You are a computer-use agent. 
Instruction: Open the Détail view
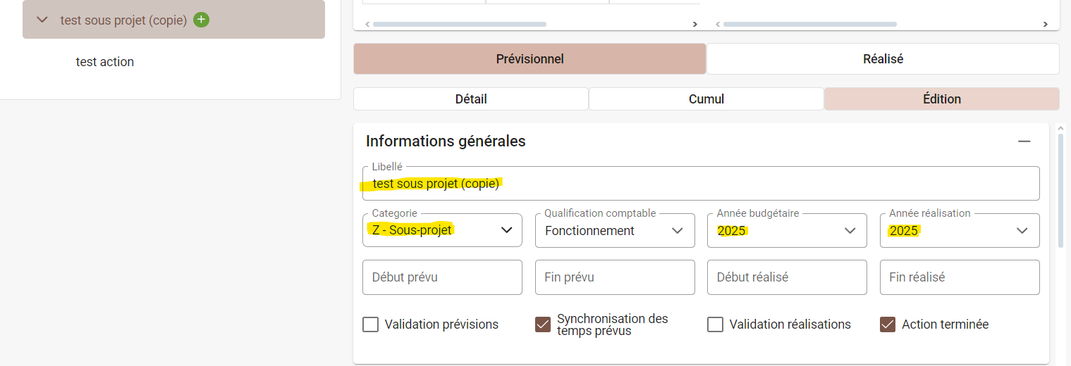(x=471, y=99)
